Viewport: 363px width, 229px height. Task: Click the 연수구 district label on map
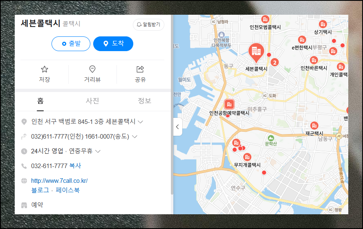pos(238,188)
